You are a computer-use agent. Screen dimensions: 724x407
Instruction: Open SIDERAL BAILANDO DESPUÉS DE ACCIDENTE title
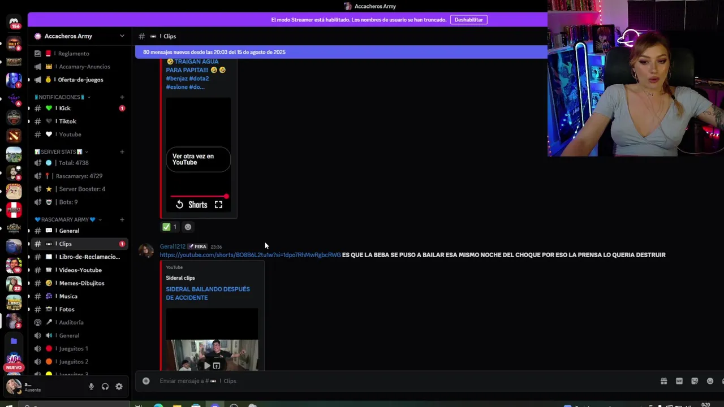(208, 293)
